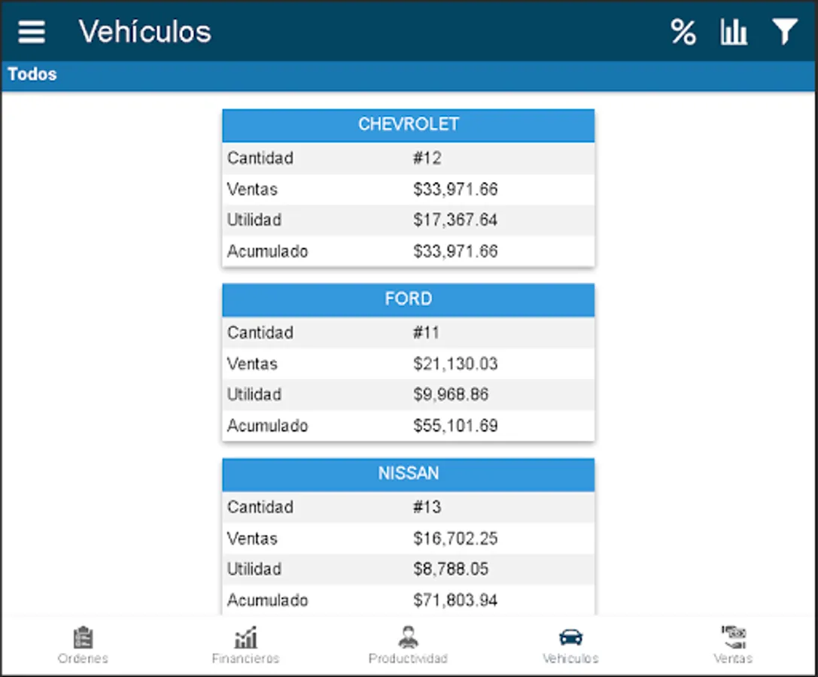Click Chevrolet utility value $17,367.64
Screen dimensions: 818x677
pos(455,220)
